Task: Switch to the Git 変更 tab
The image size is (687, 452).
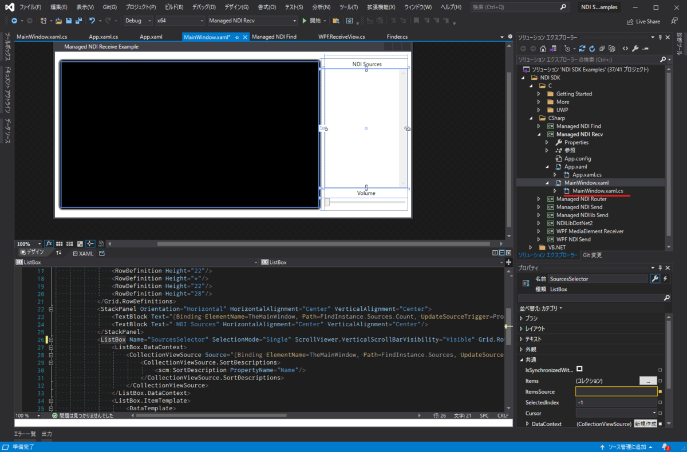Action: click(592, 255)
